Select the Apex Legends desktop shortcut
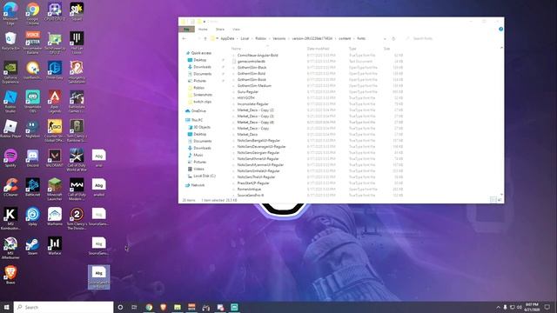The height and width of the screenshot is (313, 557). 54,102
